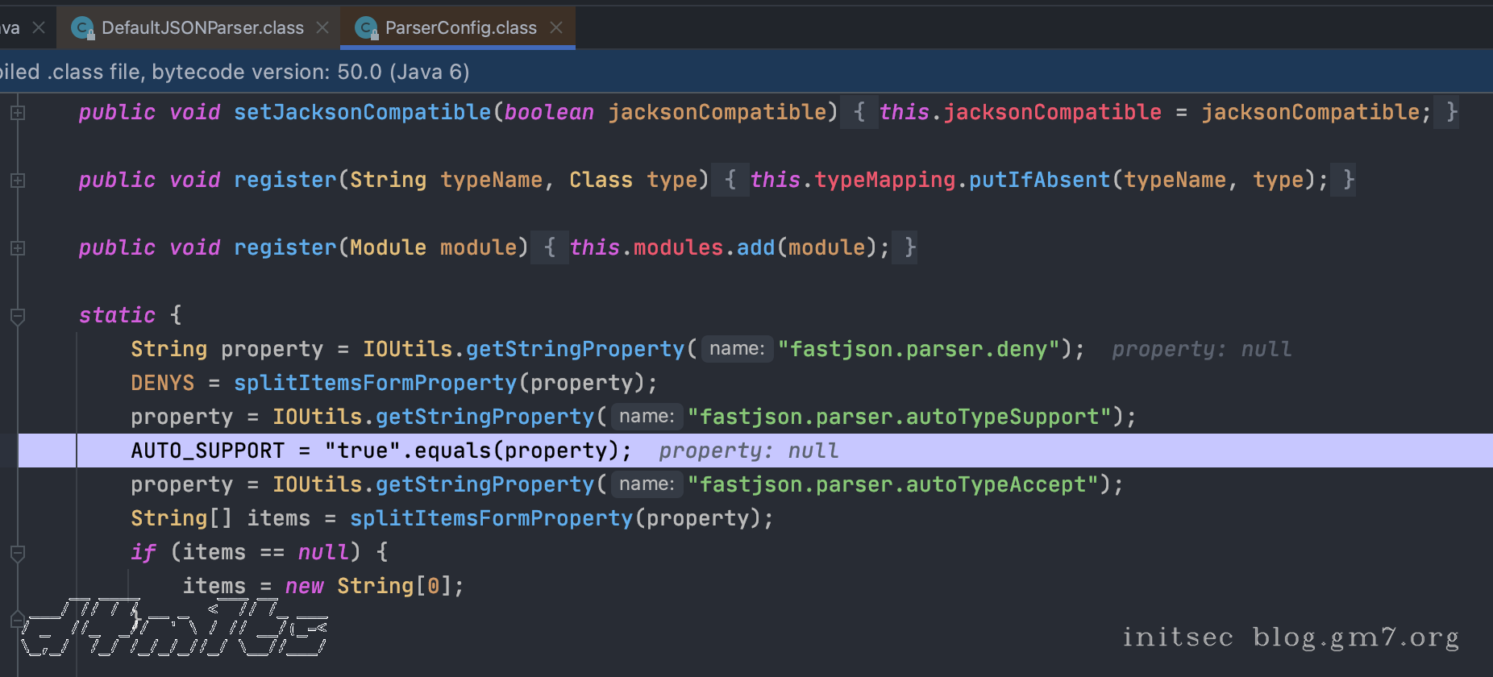Close the DefaultJSONParser.class tab
The height and width of the screenshot is (677, 1493).
tap(322, 27)
